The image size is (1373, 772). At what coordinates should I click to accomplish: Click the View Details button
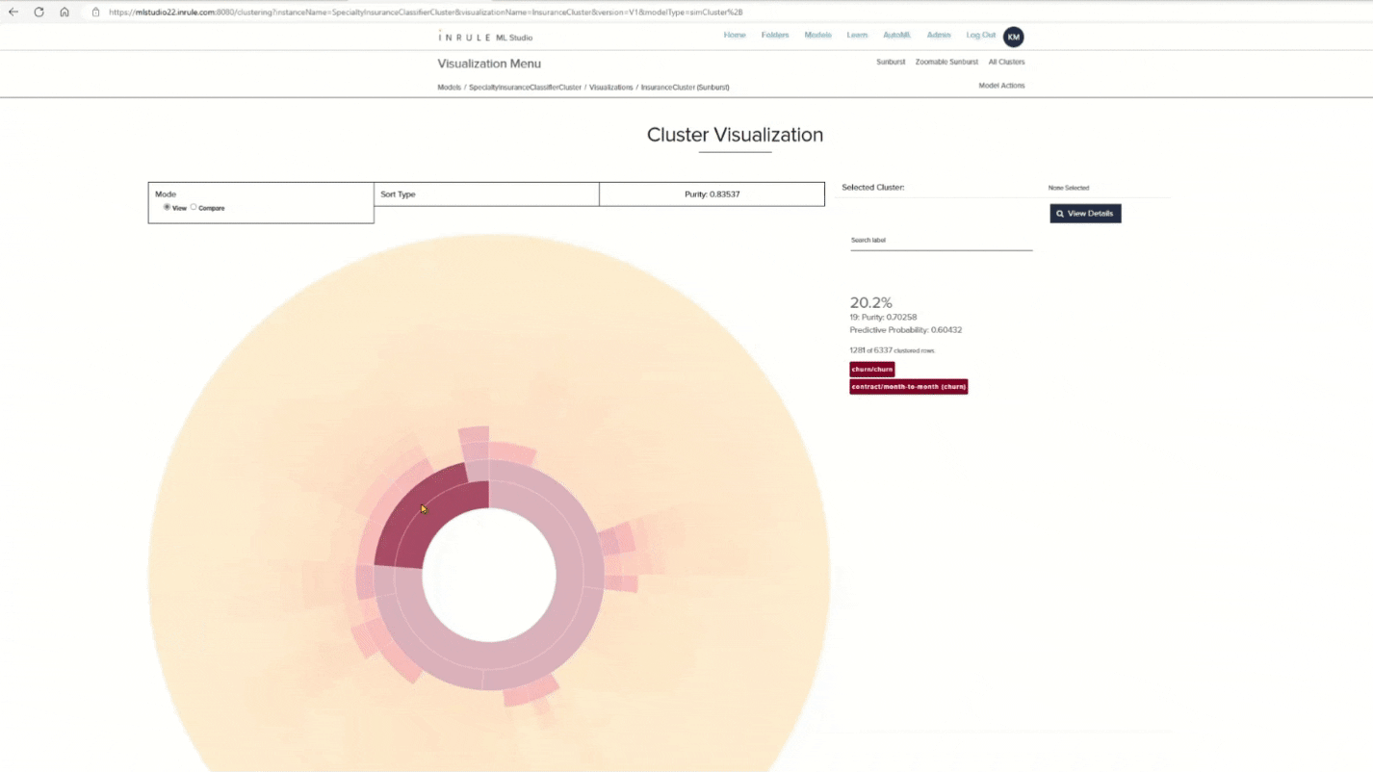click(1085, 214)
